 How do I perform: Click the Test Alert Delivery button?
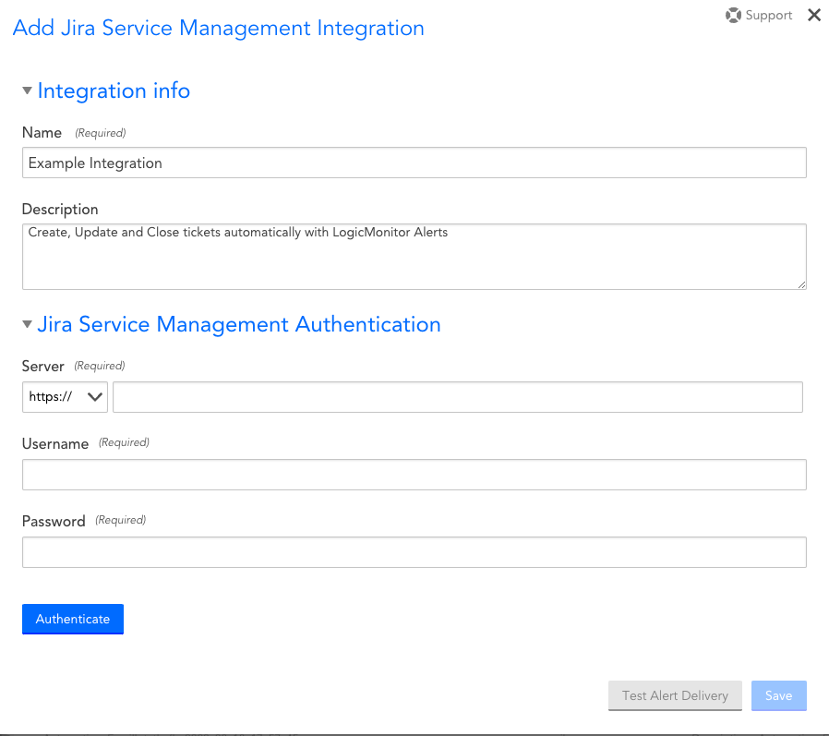675,695
